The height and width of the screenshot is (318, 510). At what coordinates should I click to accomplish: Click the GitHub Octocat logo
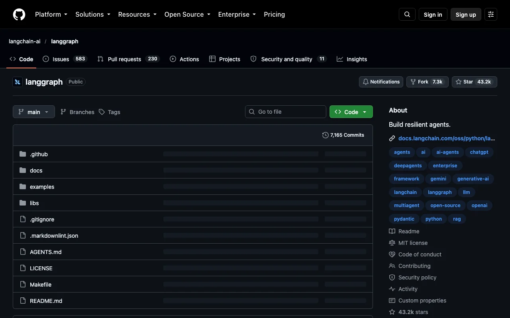19,14
